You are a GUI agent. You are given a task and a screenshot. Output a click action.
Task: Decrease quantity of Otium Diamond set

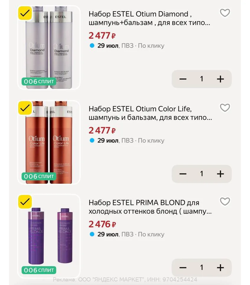tap(183, 79)
